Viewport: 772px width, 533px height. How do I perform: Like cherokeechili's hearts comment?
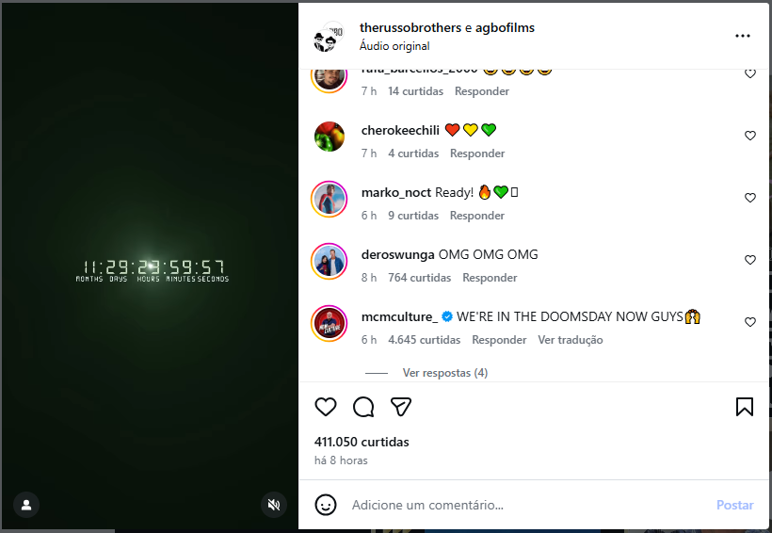(750, 136)
